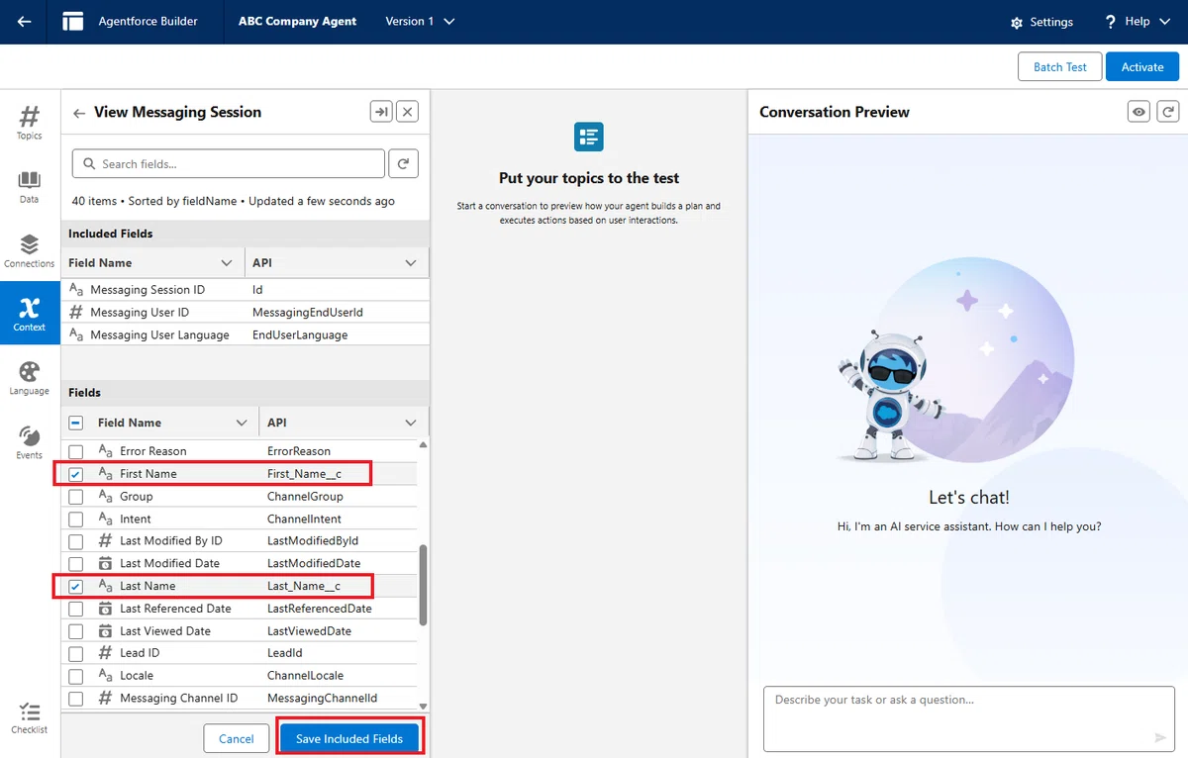Check the Messaging Channel ID checkbox
This screenshot has height=758, width=1188.
(76, 699)
